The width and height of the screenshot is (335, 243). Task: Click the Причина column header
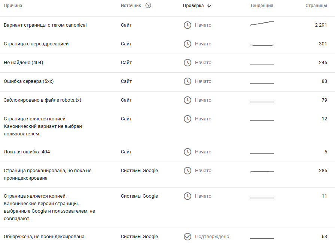(13, 6)
